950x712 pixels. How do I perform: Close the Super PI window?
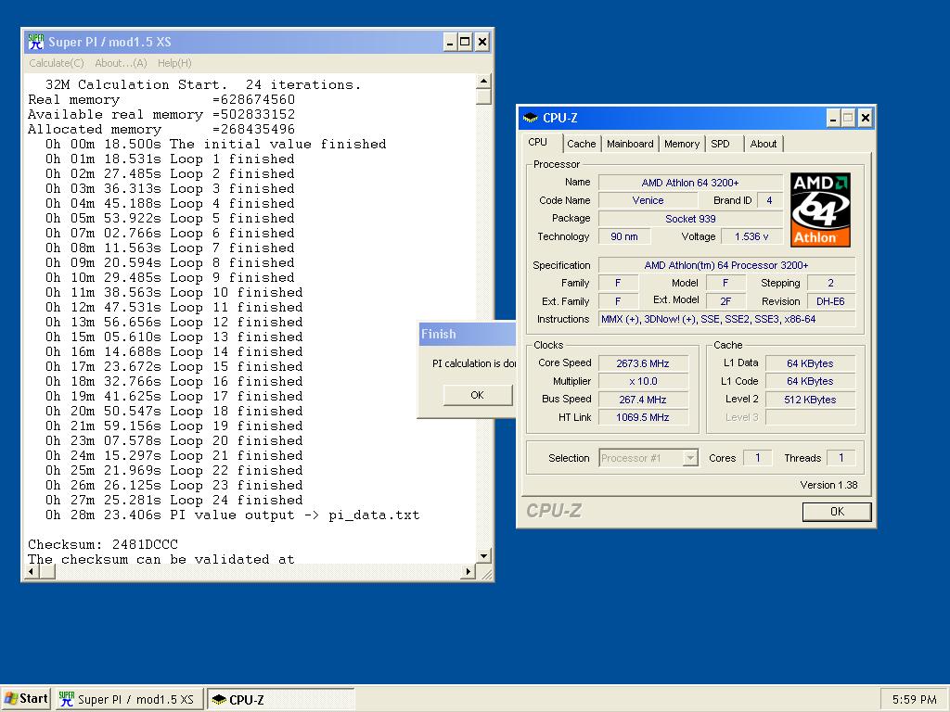tap(482, 42)
